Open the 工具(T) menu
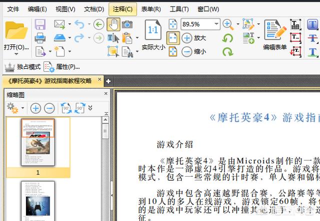320x221 pixels. pyautogui.click(x=179, y=9)
